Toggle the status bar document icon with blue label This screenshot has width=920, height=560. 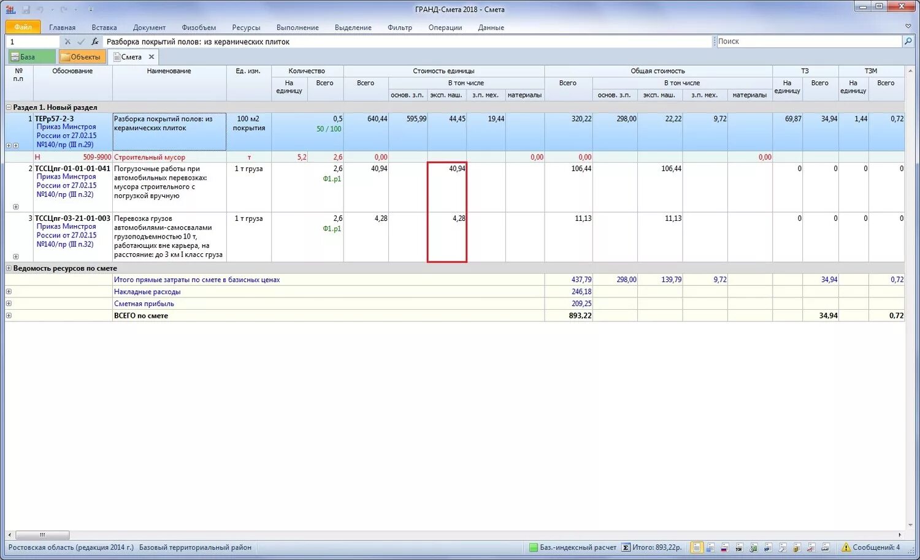[768, 547]
